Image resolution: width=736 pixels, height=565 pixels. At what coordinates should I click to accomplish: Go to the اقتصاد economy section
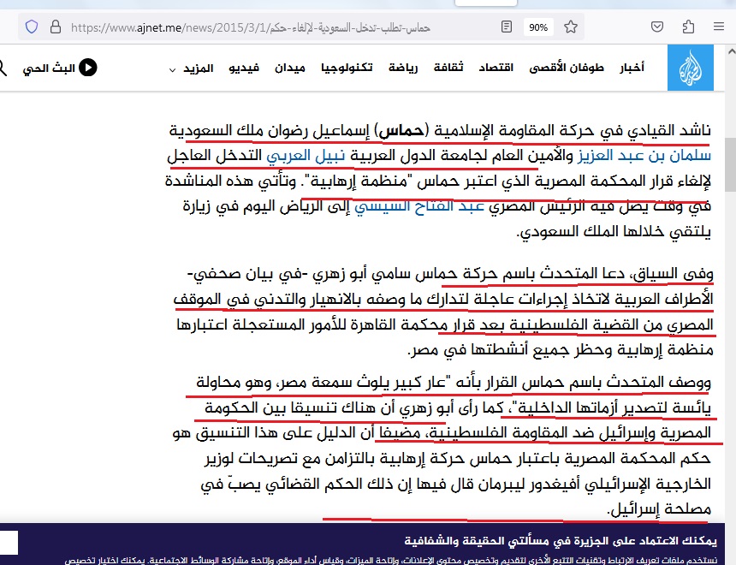click(496, 68)
